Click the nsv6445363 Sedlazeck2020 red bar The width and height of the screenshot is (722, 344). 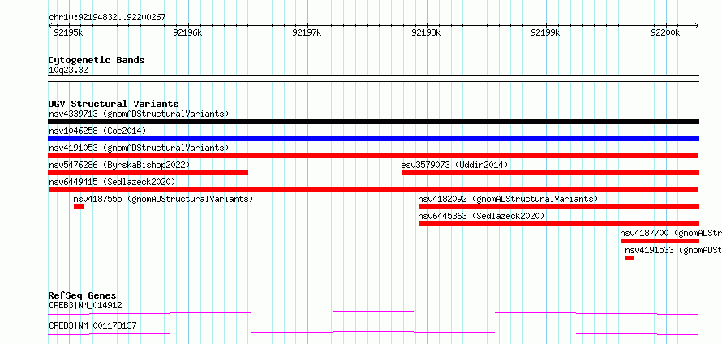pyautogui.click(x=559, y=224)
